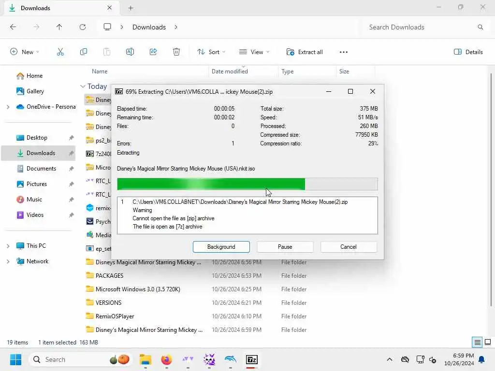Click the Share icon in toolbar
The height and width of the screenshot is (371, 495).
pos(153,52)
